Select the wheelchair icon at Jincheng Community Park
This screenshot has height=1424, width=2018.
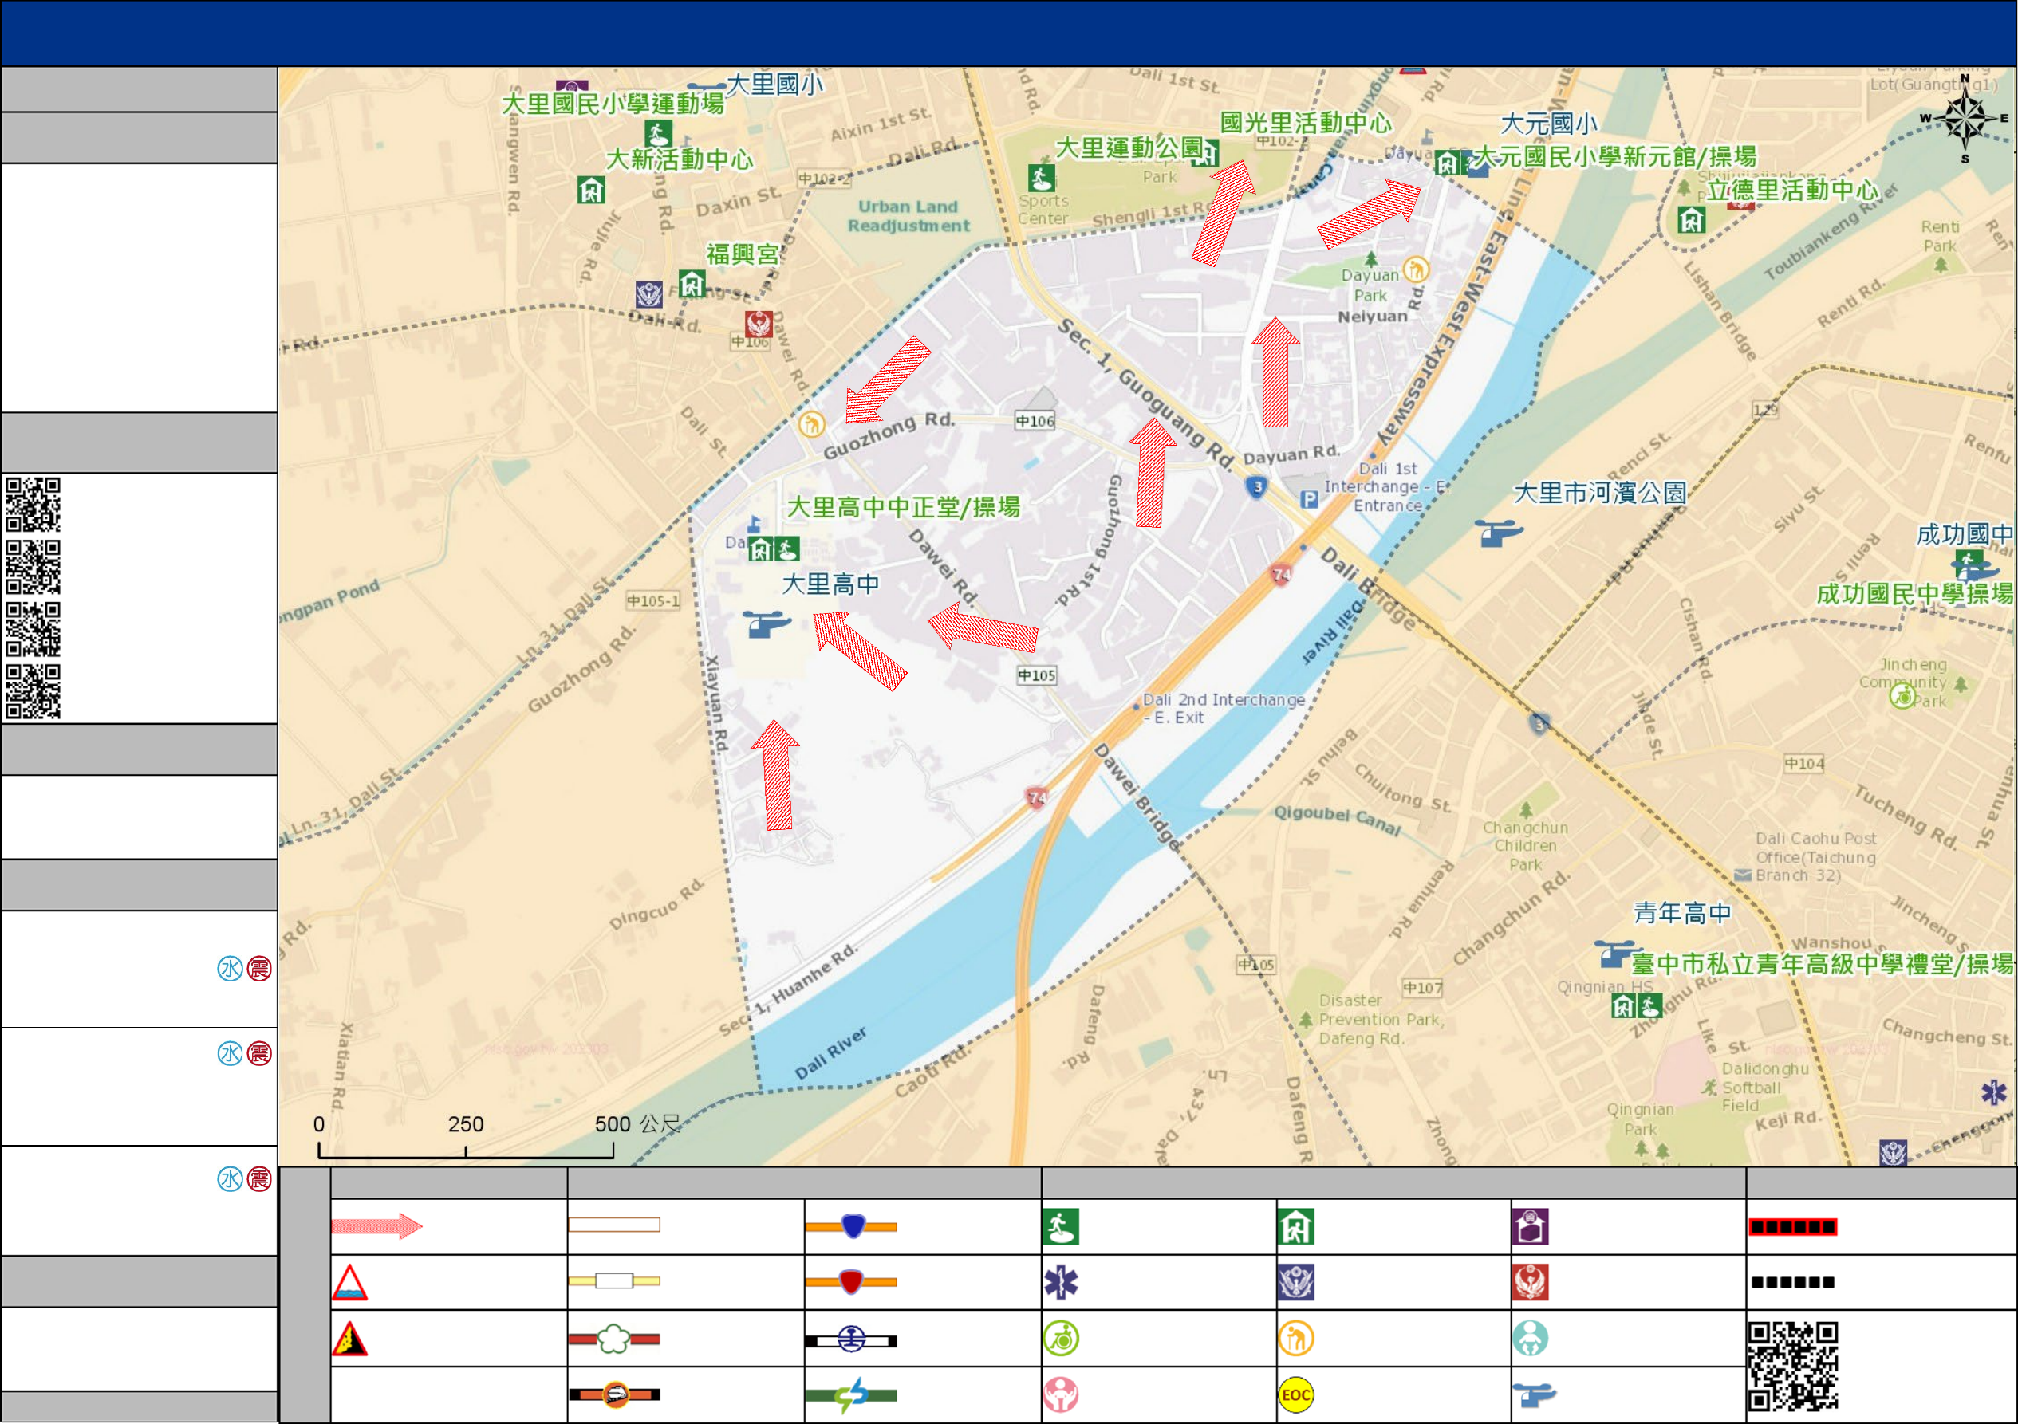pos(1903,697)
